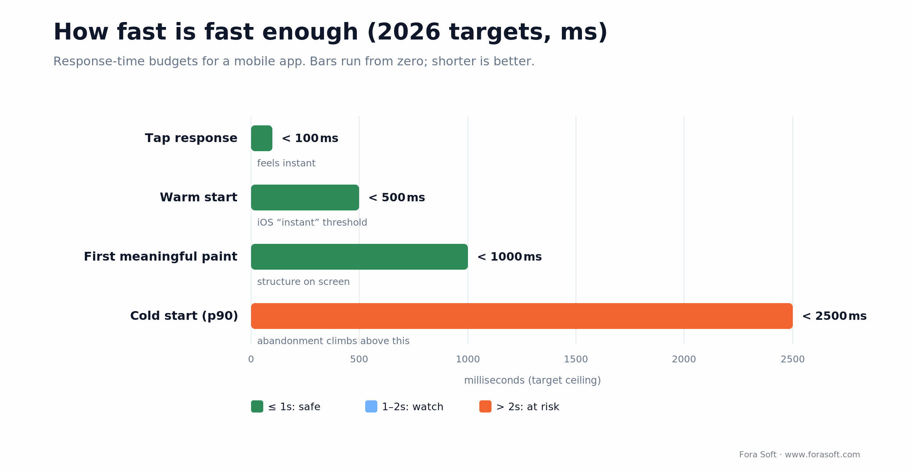
Task: Click the "< 2500 ms" value label
Action: click(834, 316)
